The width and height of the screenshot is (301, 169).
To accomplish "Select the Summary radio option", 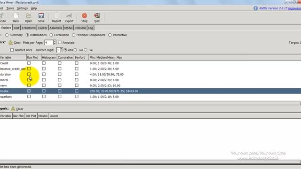I will pyautogui.click(x=7, y=35).
